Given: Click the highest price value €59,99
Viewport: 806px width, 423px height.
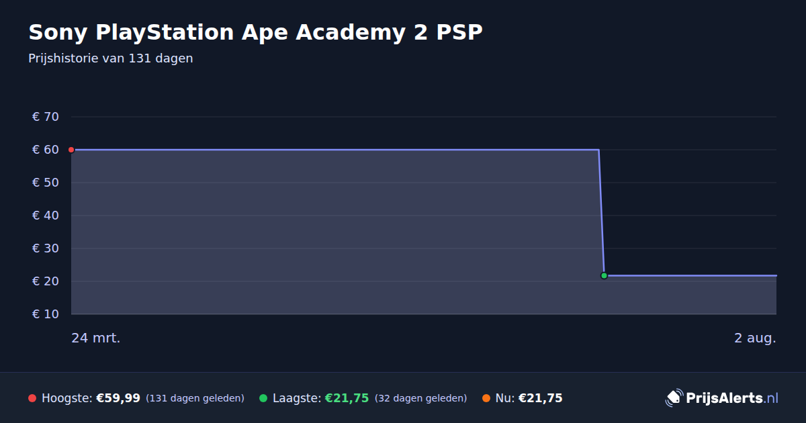Looking at the screenshot, I should pyautogui.click(x=118, y=398).
